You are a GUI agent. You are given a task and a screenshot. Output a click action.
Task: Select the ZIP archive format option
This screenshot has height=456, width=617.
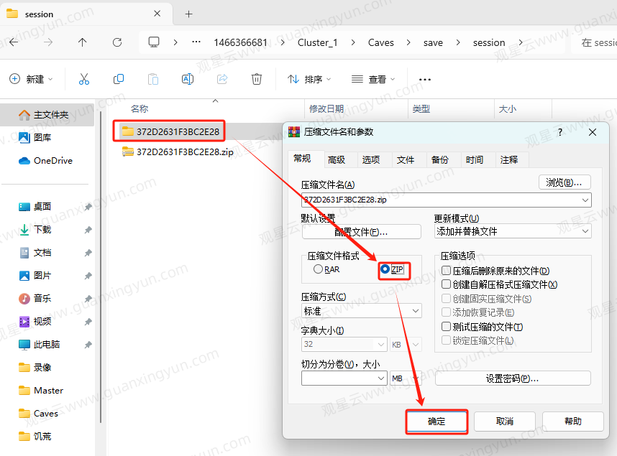386,269
